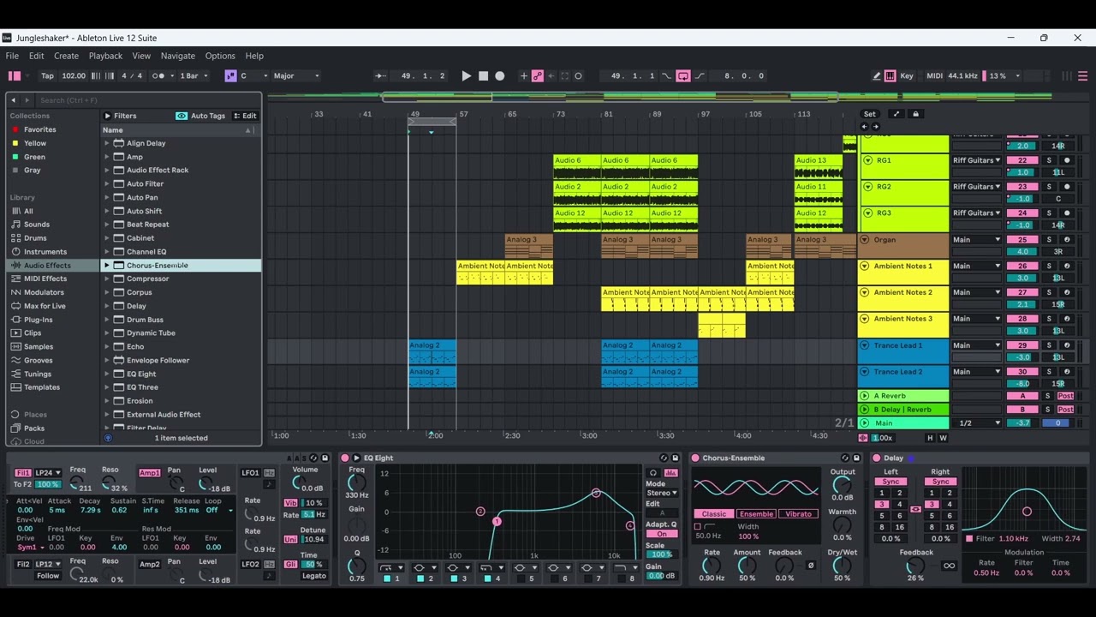This screenshot has height=617, width=1096.
Task: Select the Green collection
Action: pyautogui.click(x=34, y=157)
